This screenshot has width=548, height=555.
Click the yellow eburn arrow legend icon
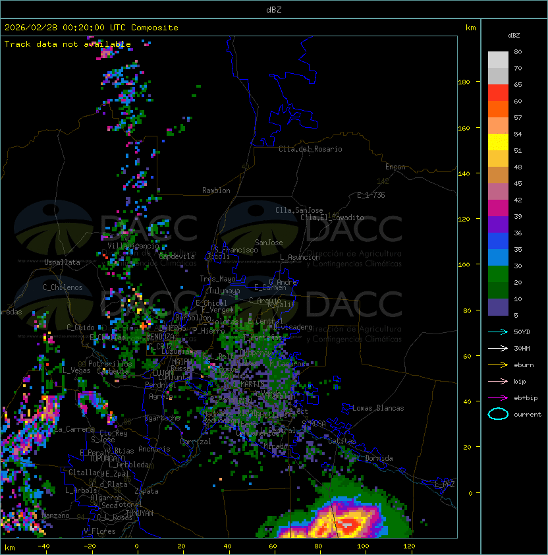498,365
